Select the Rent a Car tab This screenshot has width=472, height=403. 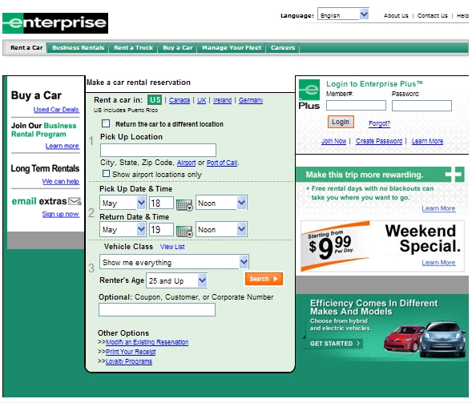[26, 47]
